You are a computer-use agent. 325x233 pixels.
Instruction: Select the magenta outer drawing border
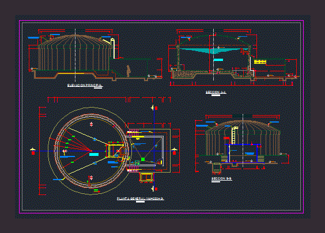pos(161,117)
